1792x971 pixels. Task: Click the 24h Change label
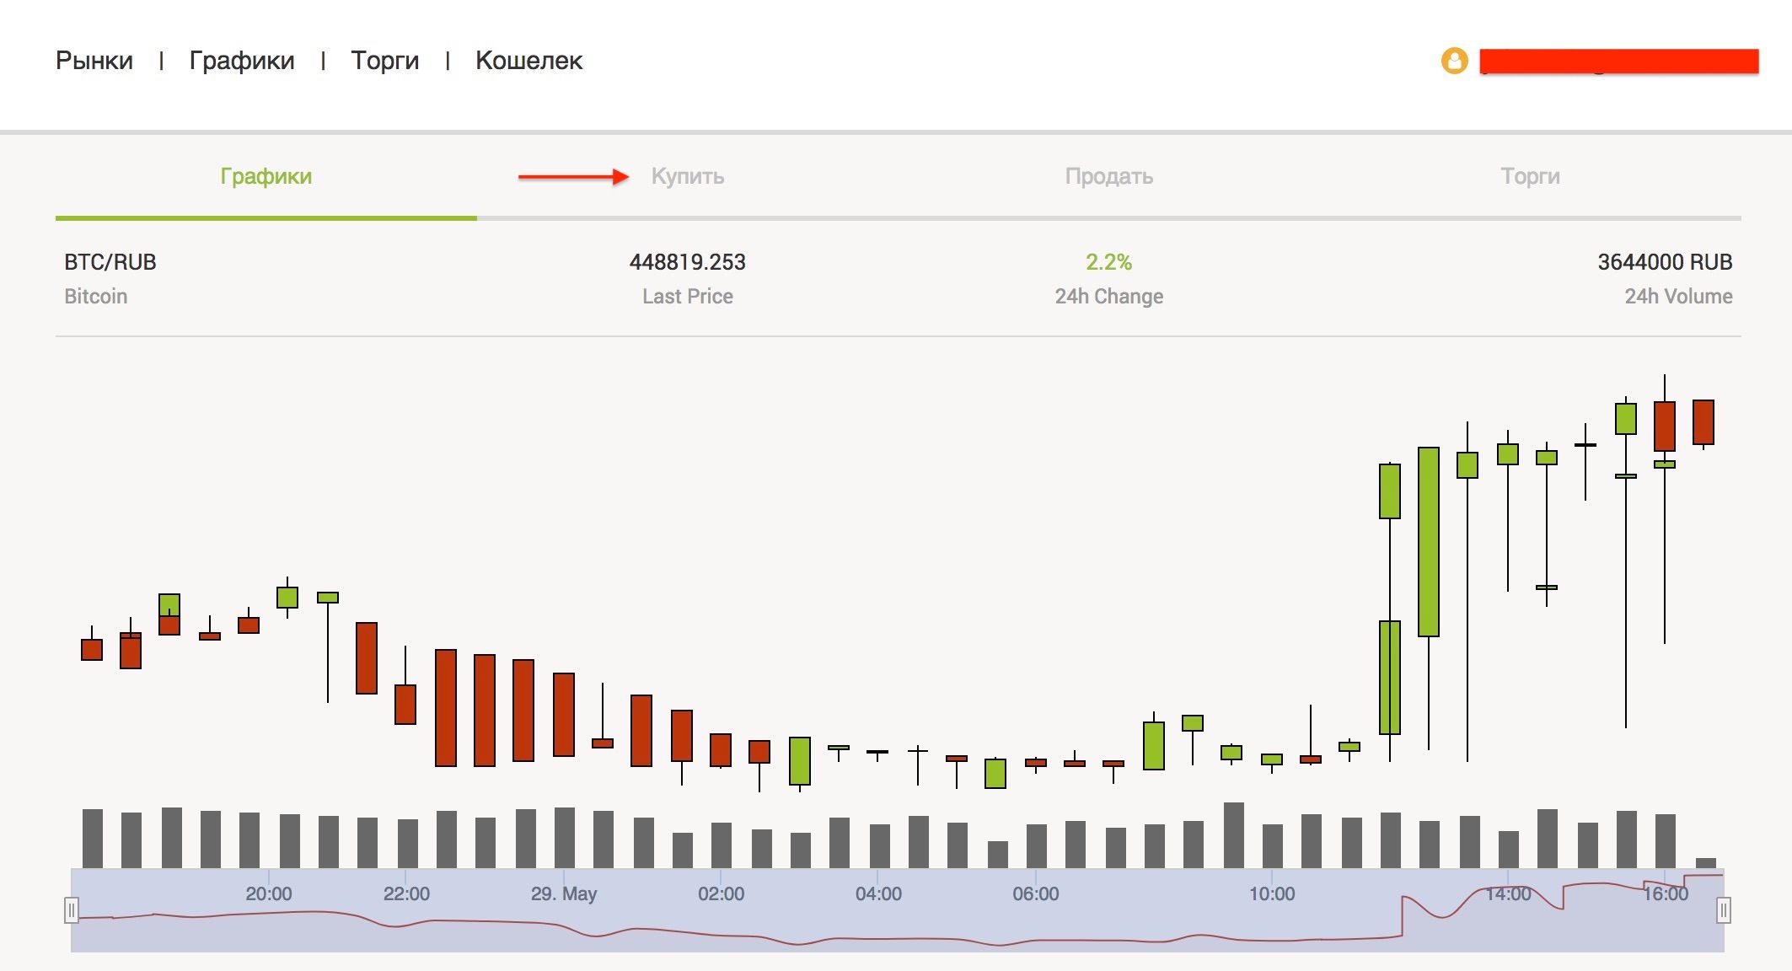pyautogui.click(x=1108, y=297)
